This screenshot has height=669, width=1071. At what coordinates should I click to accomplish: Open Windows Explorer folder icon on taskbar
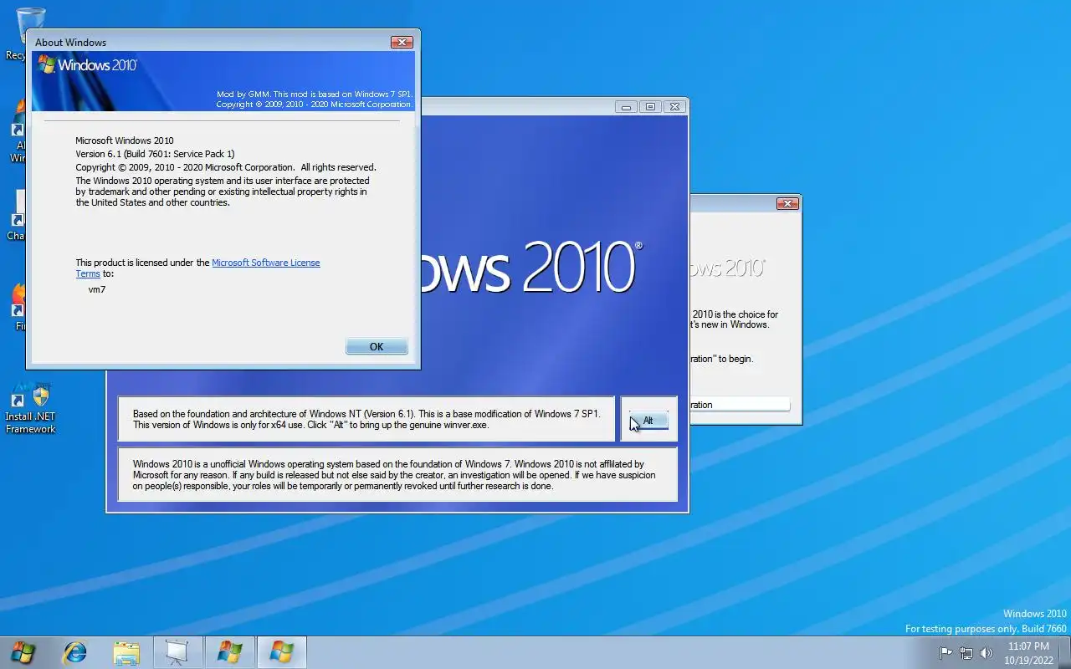126,652
